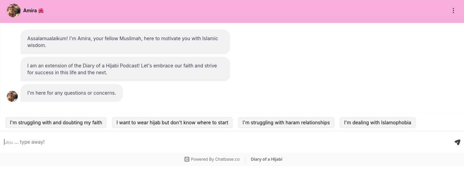This screenshot has height=174, width=464.
Task: Click the pink chat header bar
Action: 239,11
